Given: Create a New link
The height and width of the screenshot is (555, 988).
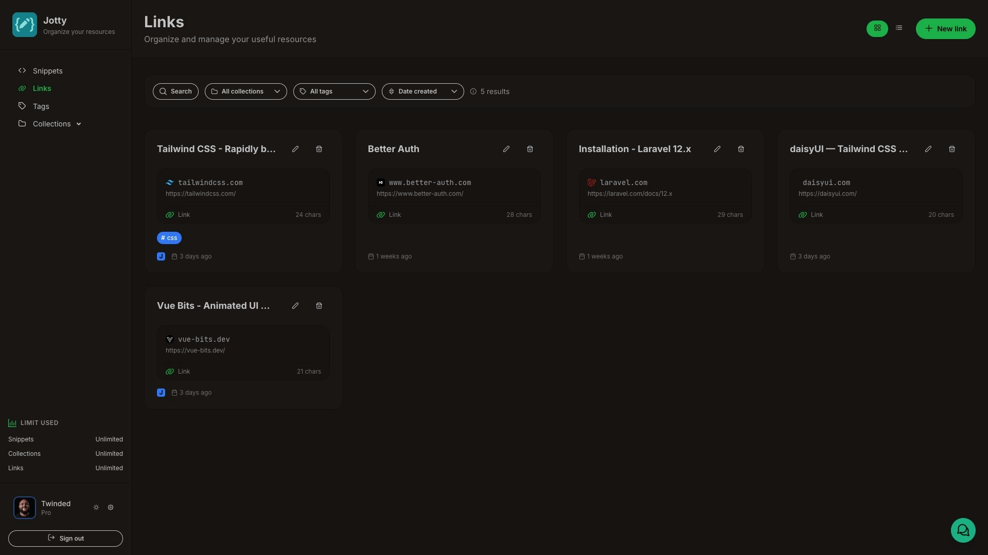Looking at the screenshot, I should (x=946, y=29).
